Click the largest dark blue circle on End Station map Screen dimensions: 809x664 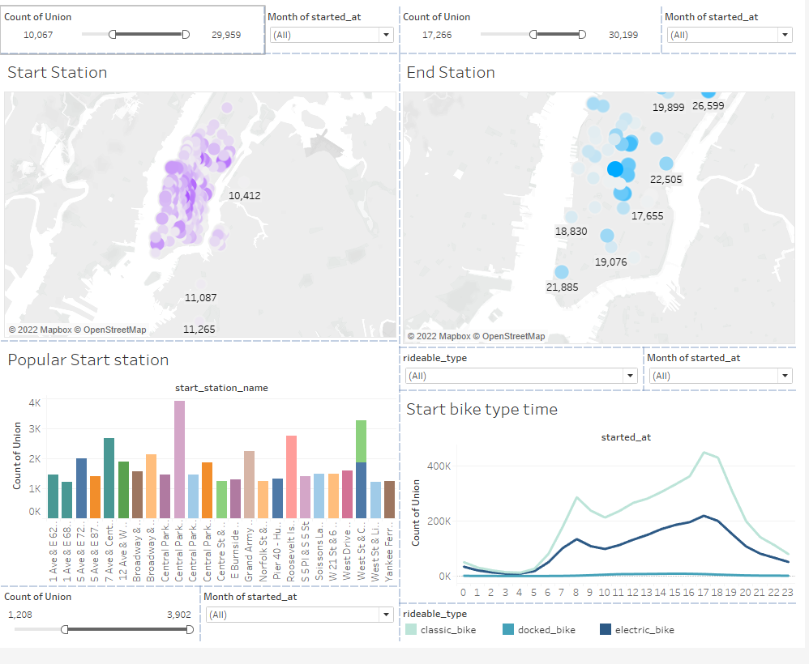coord(614,168)
